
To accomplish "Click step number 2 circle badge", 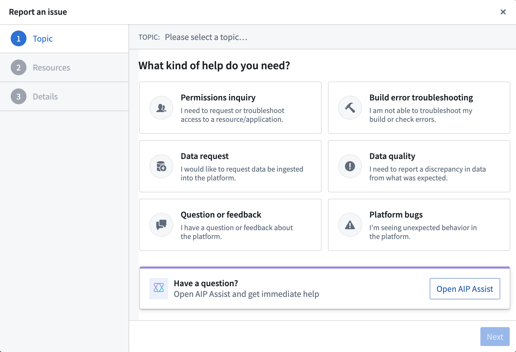I will click(x=19, y=68).
